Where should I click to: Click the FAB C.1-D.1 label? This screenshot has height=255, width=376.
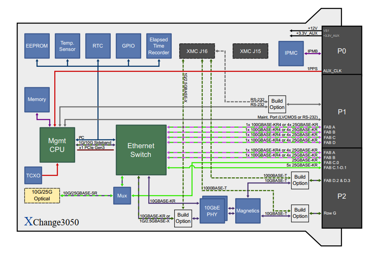pos(335,168)
